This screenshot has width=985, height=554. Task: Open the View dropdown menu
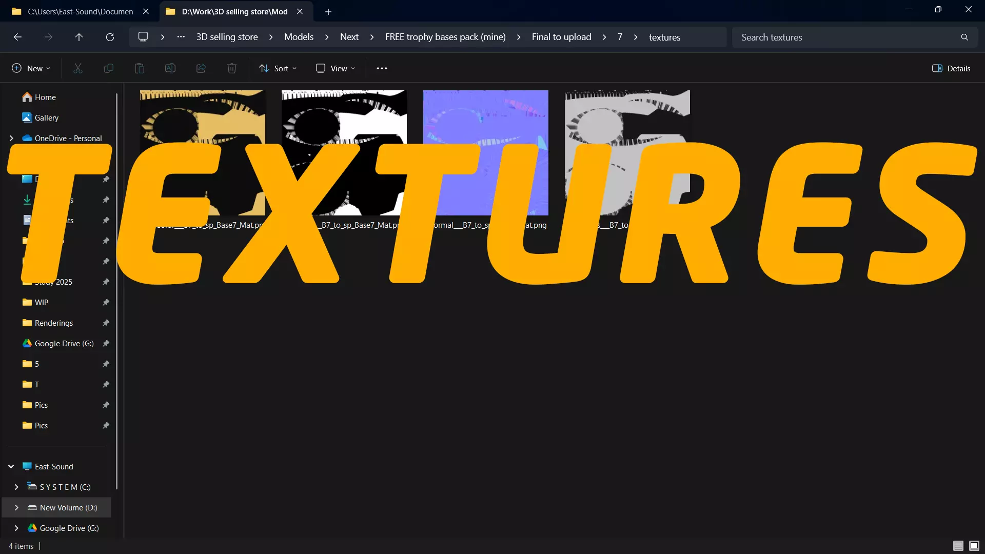(x=336, y=68)
